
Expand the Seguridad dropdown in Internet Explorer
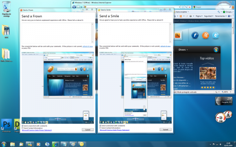[208, 16]
